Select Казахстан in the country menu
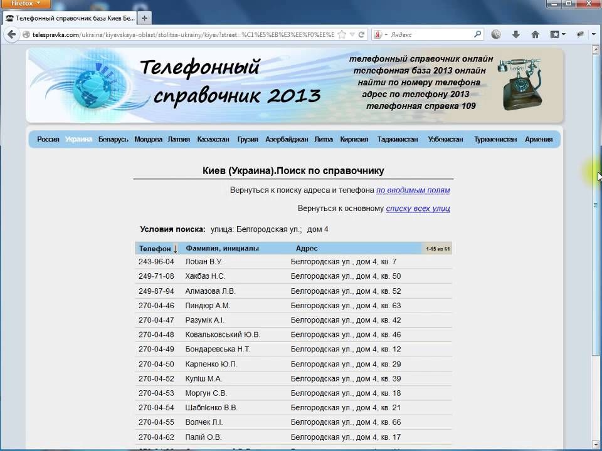This screenshot has width=602, height=451. [x=213, y=140]
